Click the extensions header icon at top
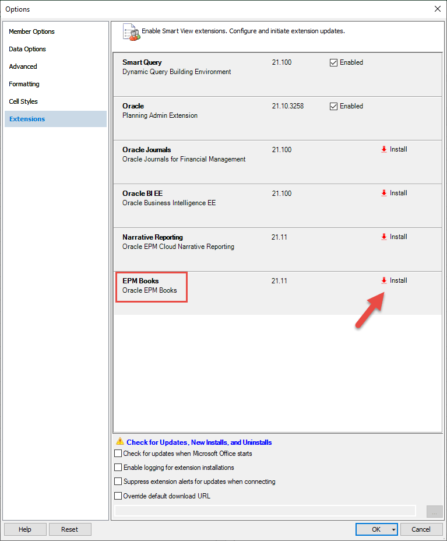Screen dimensions: 447x541 [x=131, y=32]
